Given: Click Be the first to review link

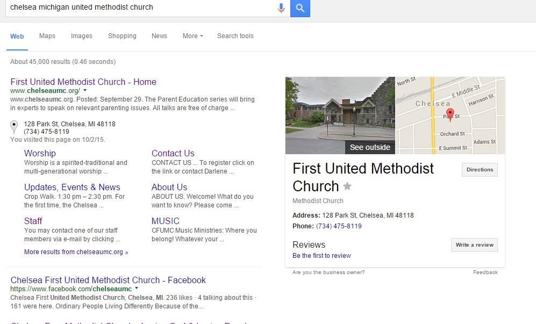Looking at the screenshot, I should click(321, 256).
